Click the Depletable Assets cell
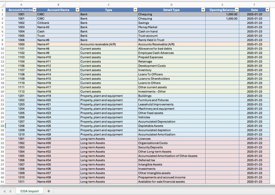Image resolution: width=275 pixels, height=195 pixels. (171, 126)
